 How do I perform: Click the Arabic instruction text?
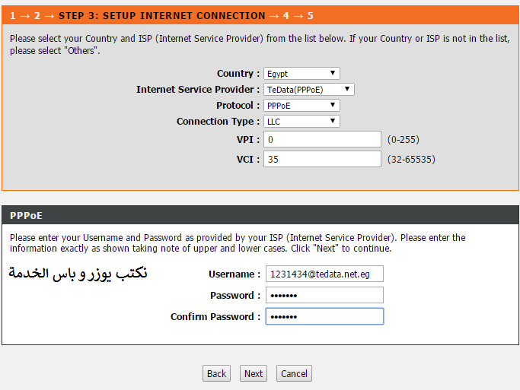click(x=78, y=274)
